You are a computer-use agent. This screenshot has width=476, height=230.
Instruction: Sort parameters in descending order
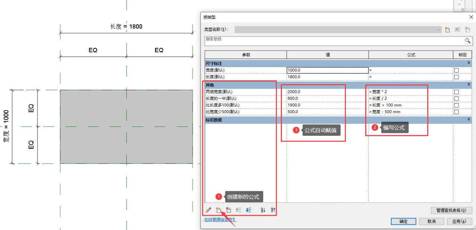273,210
